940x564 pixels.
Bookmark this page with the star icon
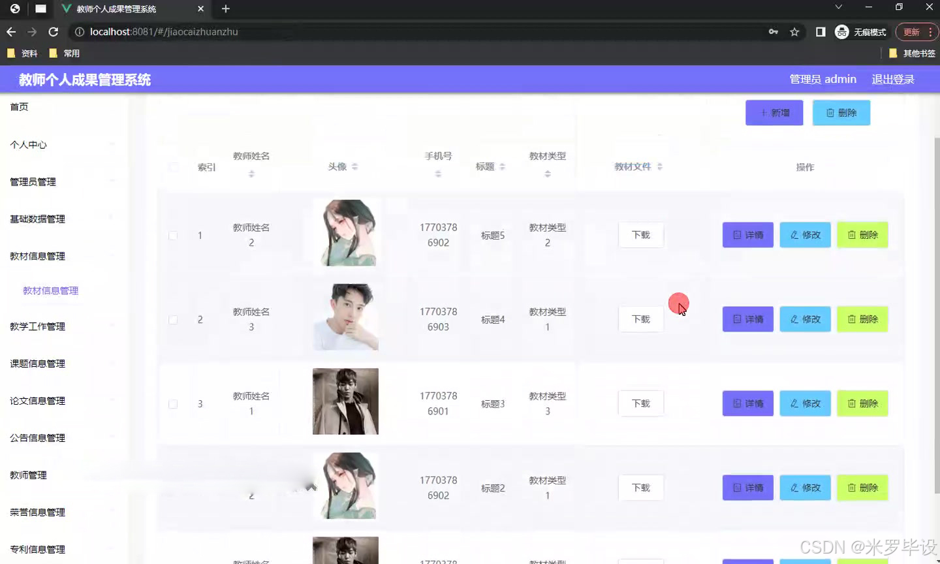coord(794,31)
